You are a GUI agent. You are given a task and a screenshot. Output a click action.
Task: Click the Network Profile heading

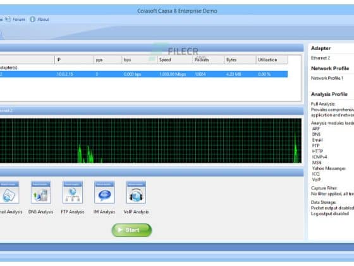[x=330, y=68]
